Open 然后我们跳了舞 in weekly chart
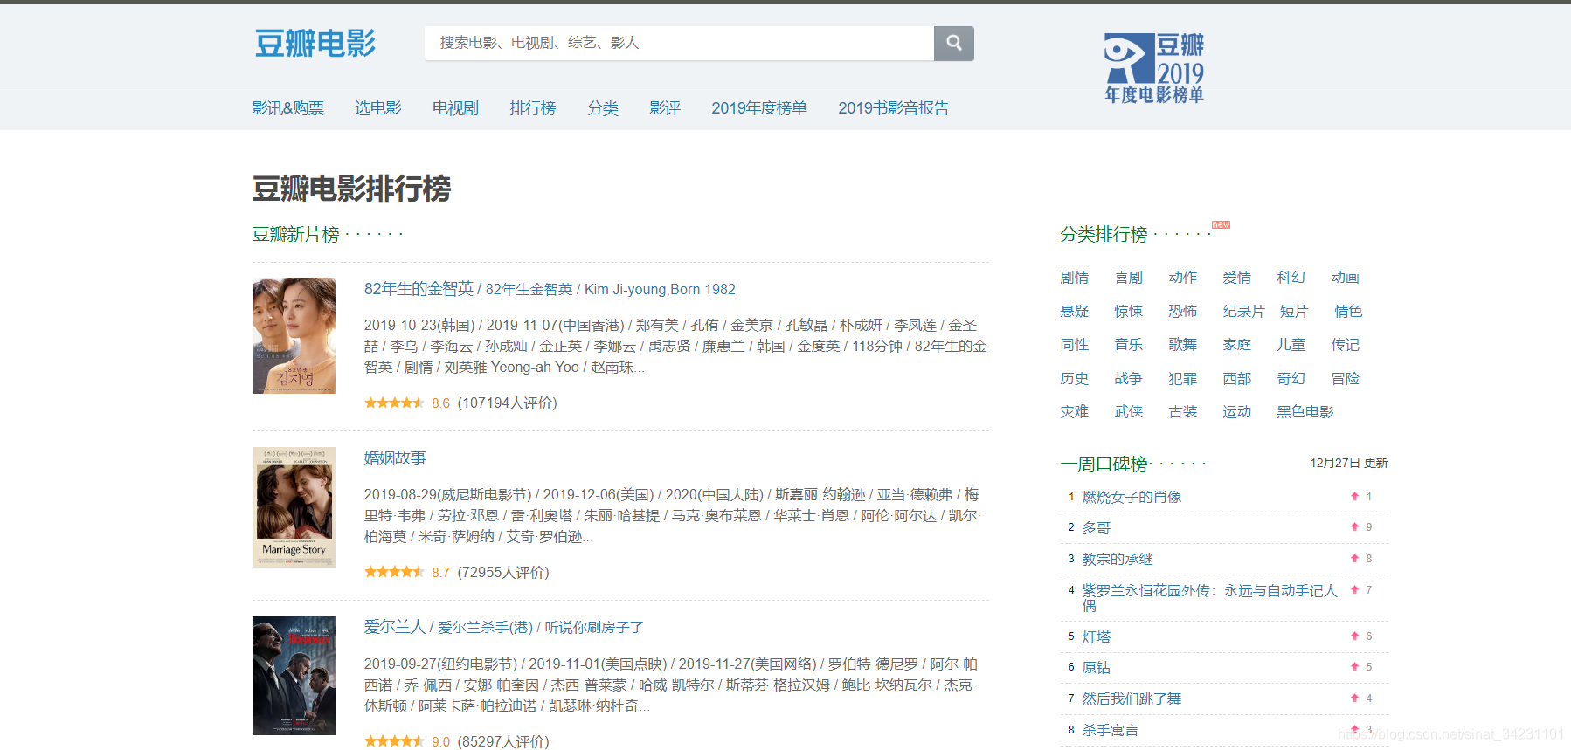 (1132, 699)
